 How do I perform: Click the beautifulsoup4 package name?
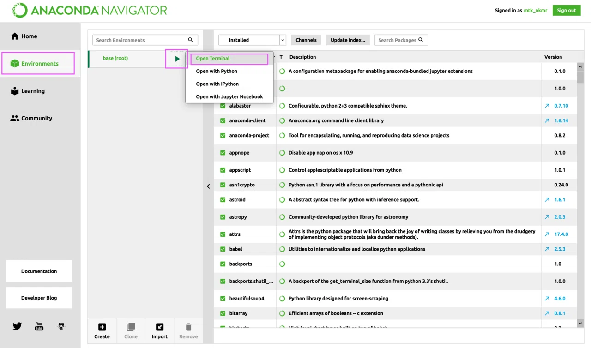247,299
